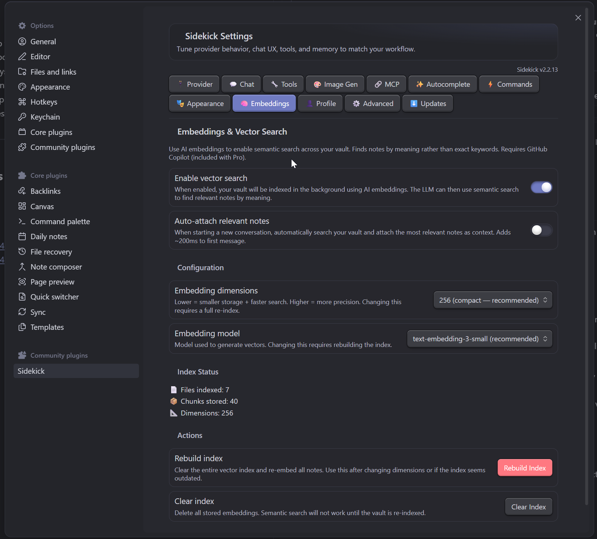Close the settings dialog with X

578,18
